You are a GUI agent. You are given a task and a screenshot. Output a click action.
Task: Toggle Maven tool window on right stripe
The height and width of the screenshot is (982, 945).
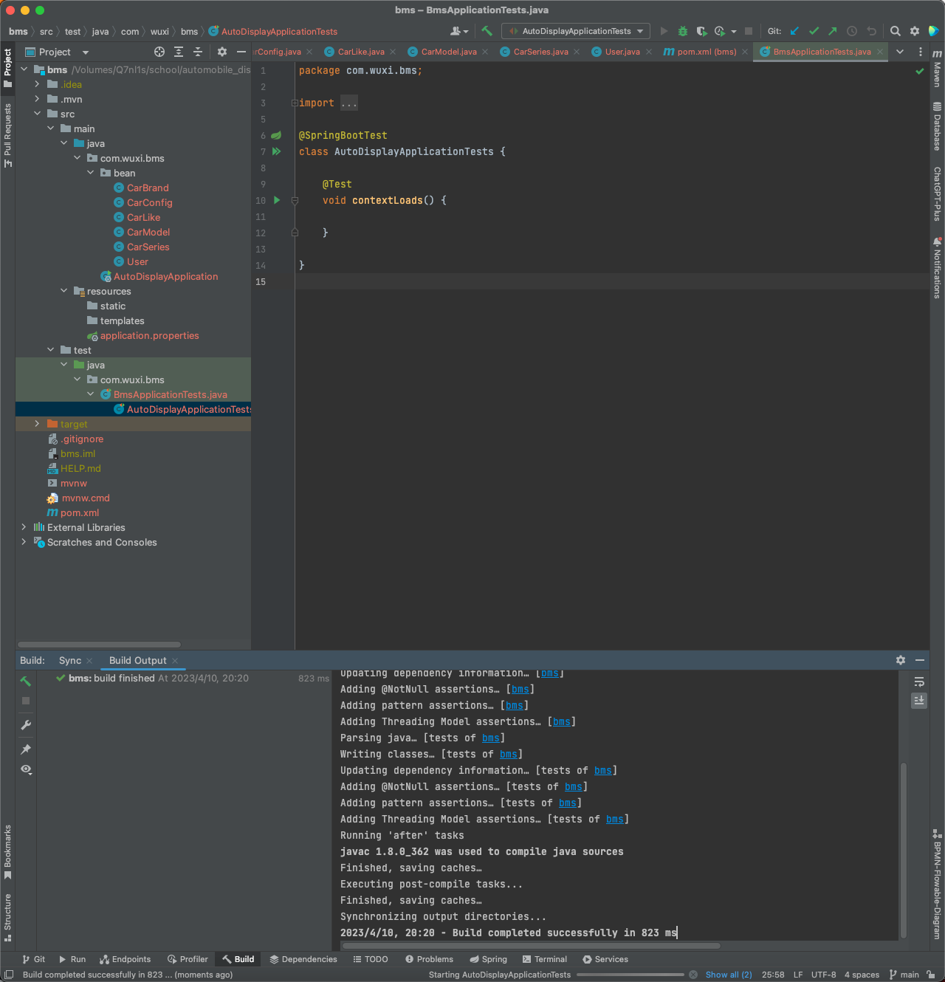937,69
